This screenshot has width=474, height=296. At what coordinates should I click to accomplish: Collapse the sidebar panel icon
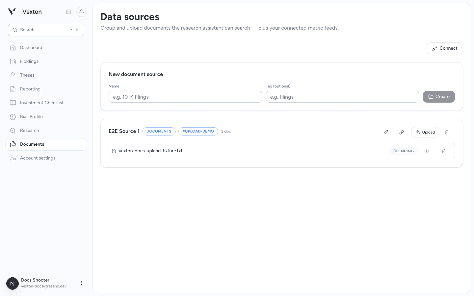(68, 12)
